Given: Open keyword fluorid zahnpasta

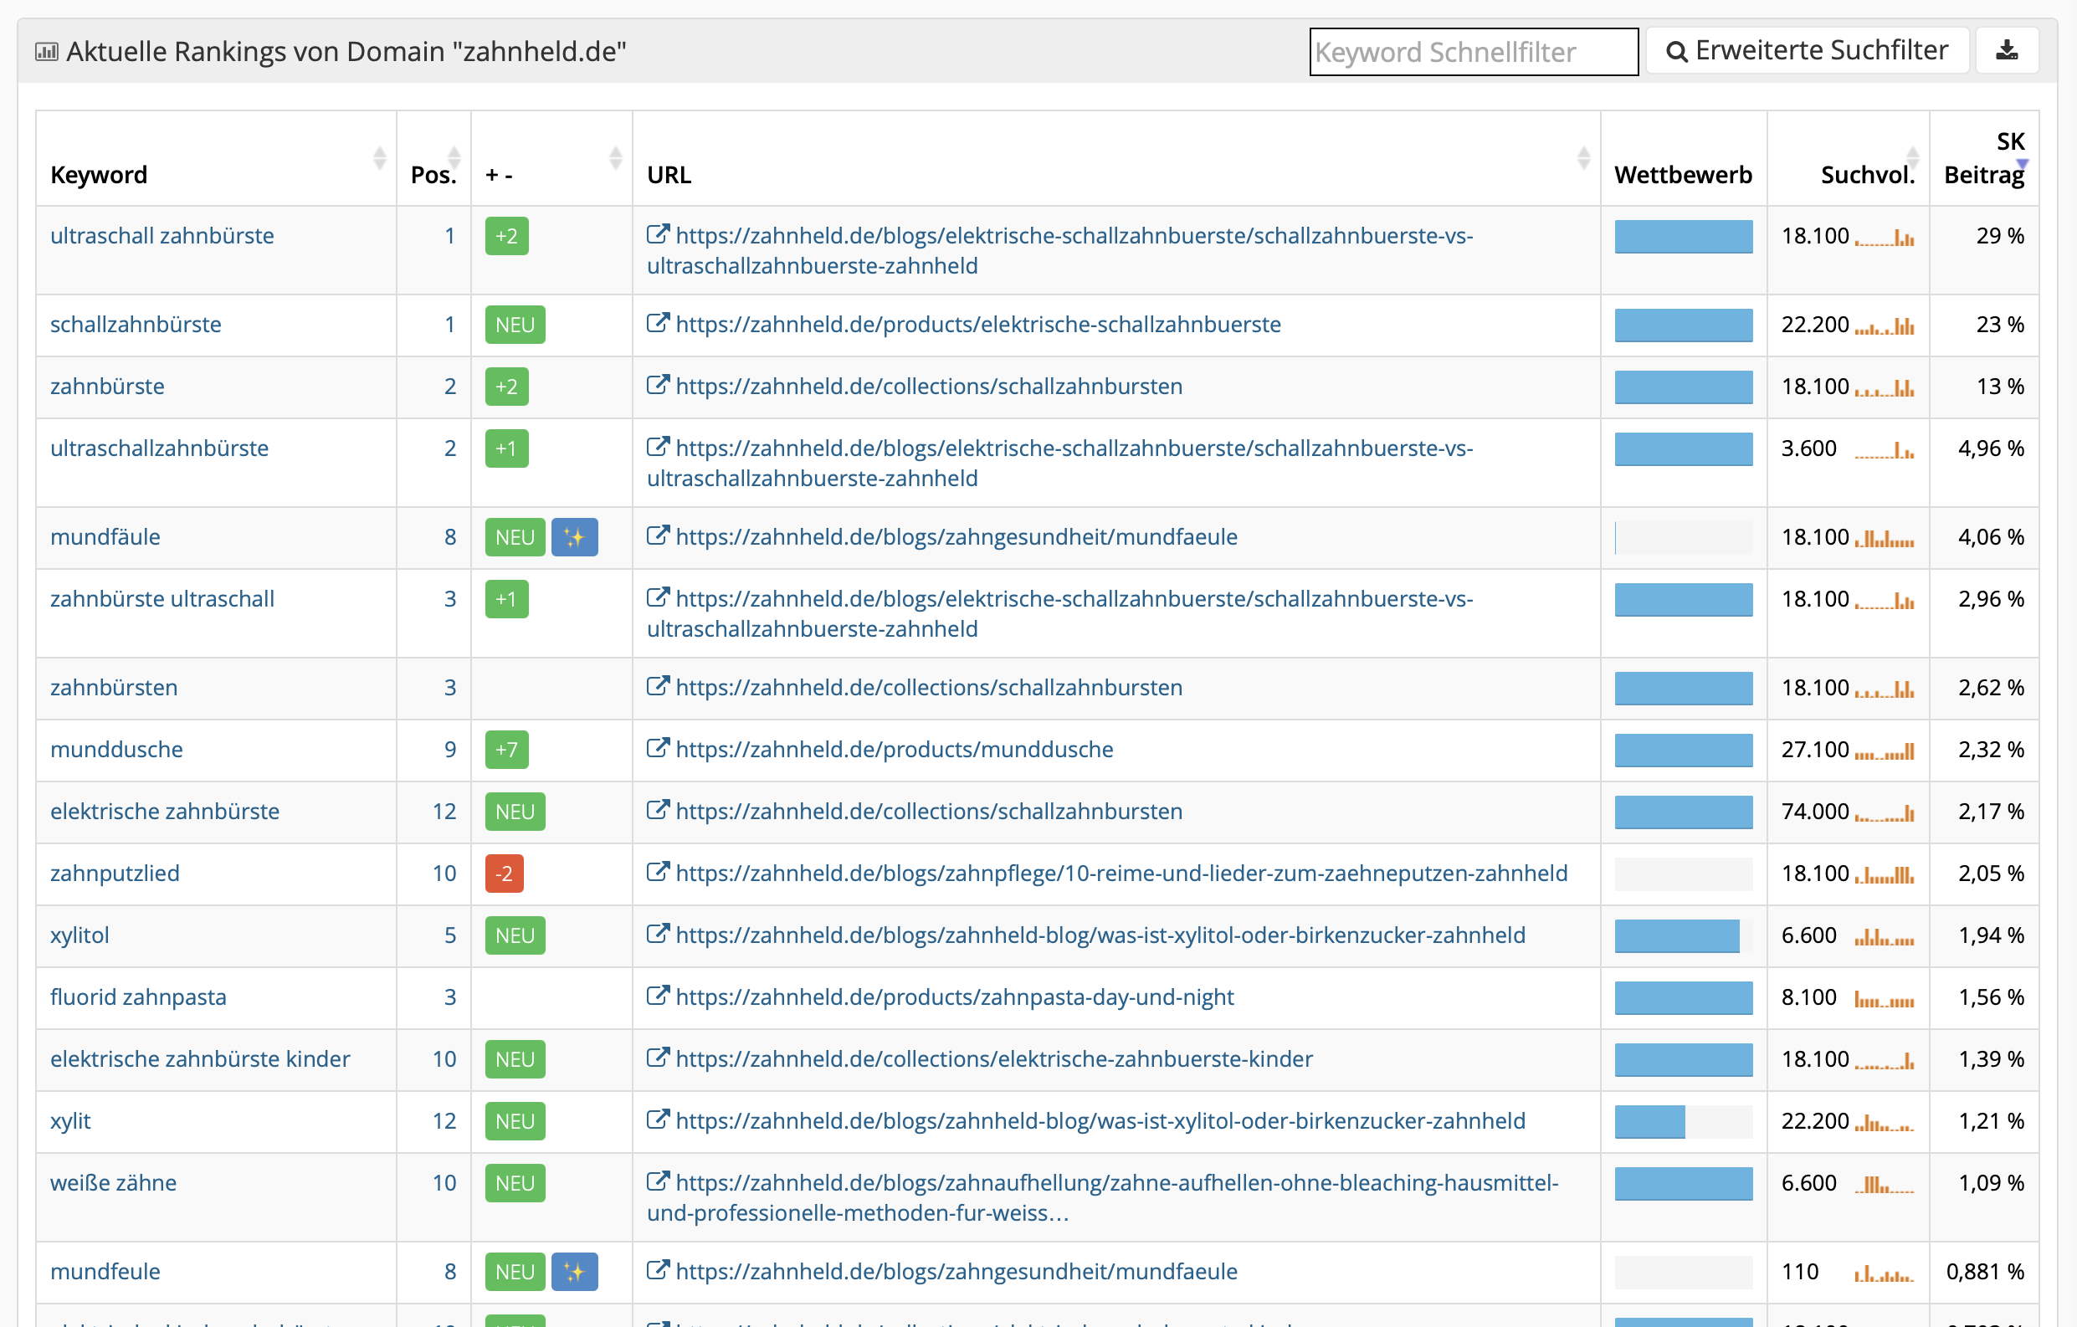Looking at the screenshot, I should [138, 997].
